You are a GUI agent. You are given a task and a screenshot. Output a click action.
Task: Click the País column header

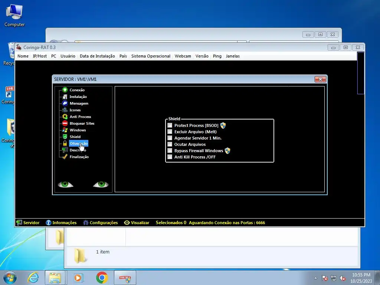pos(123,56)
